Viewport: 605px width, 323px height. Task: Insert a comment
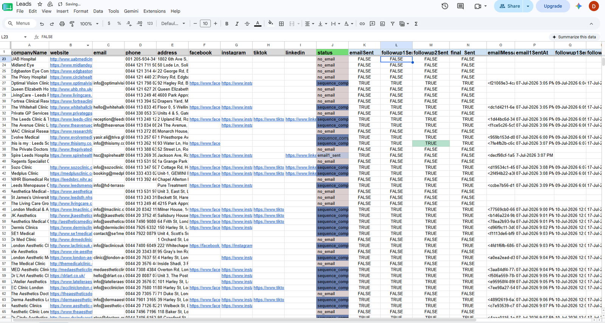click(x=372, y=24)
